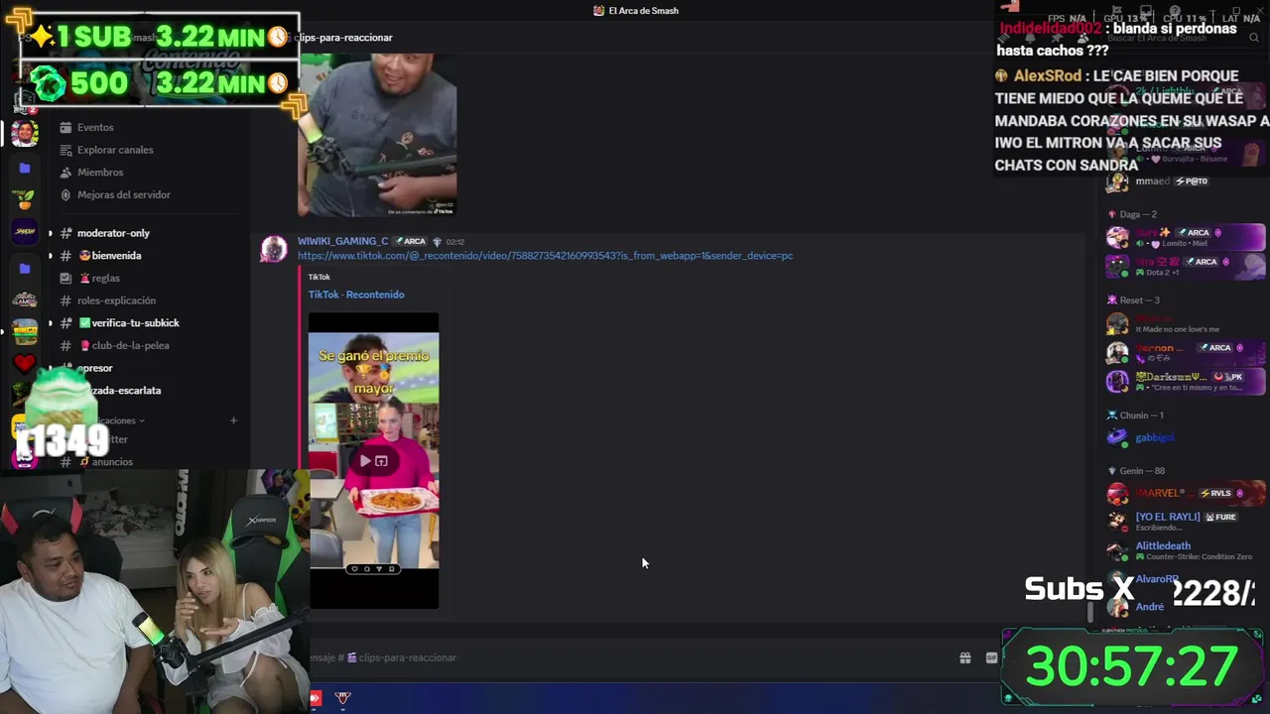Open the lower server folder icon

[25, 268]
